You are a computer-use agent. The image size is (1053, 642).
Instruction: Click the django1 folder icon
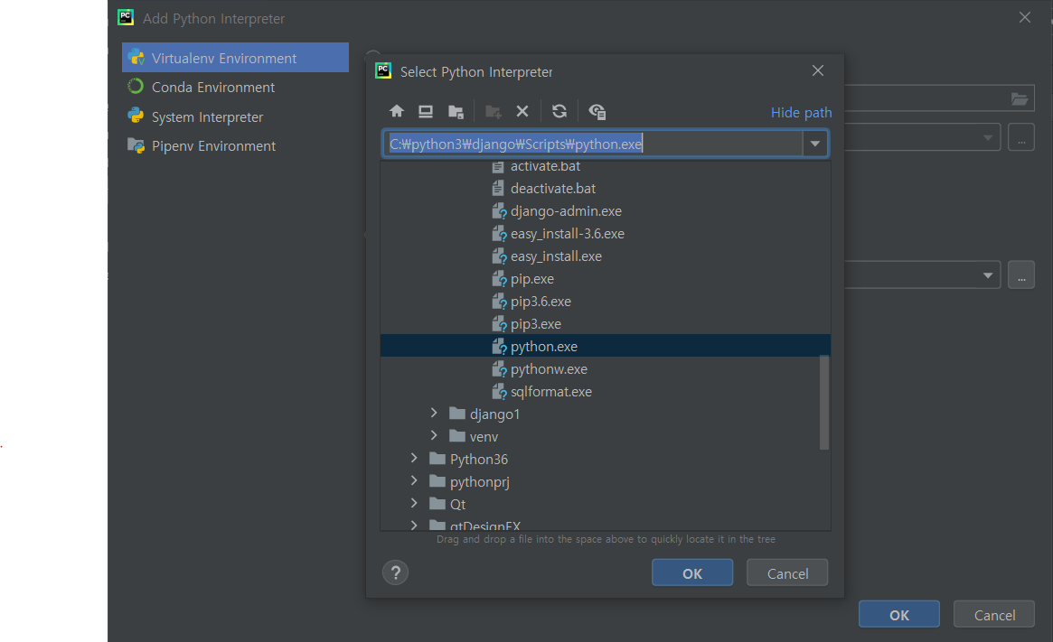click(457, 414)
